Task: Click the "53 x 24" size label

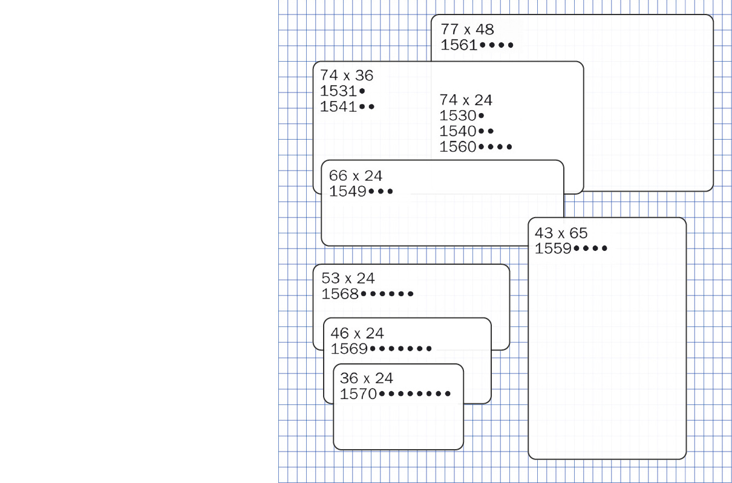Action: pos(348,279)
